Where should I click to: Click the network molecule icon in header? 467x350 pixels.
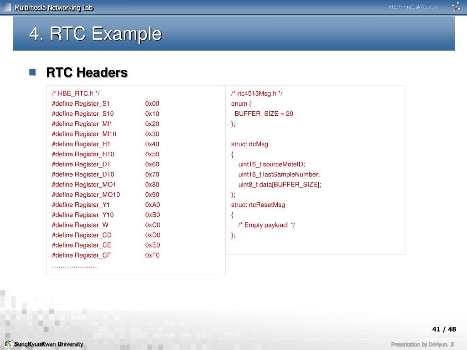pyautogui.click(x=456, y=7)
